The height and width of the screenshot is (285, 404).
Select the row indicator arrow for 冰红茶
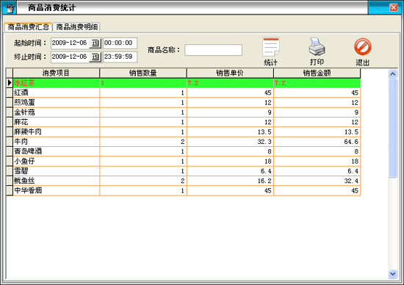[10, 83]
